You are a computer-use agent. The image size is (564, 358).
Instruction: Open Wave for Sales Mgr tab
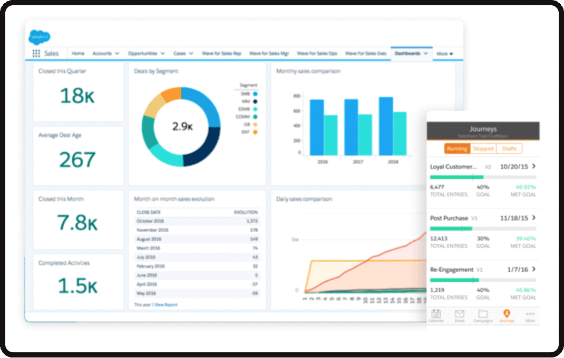[269, 53]
